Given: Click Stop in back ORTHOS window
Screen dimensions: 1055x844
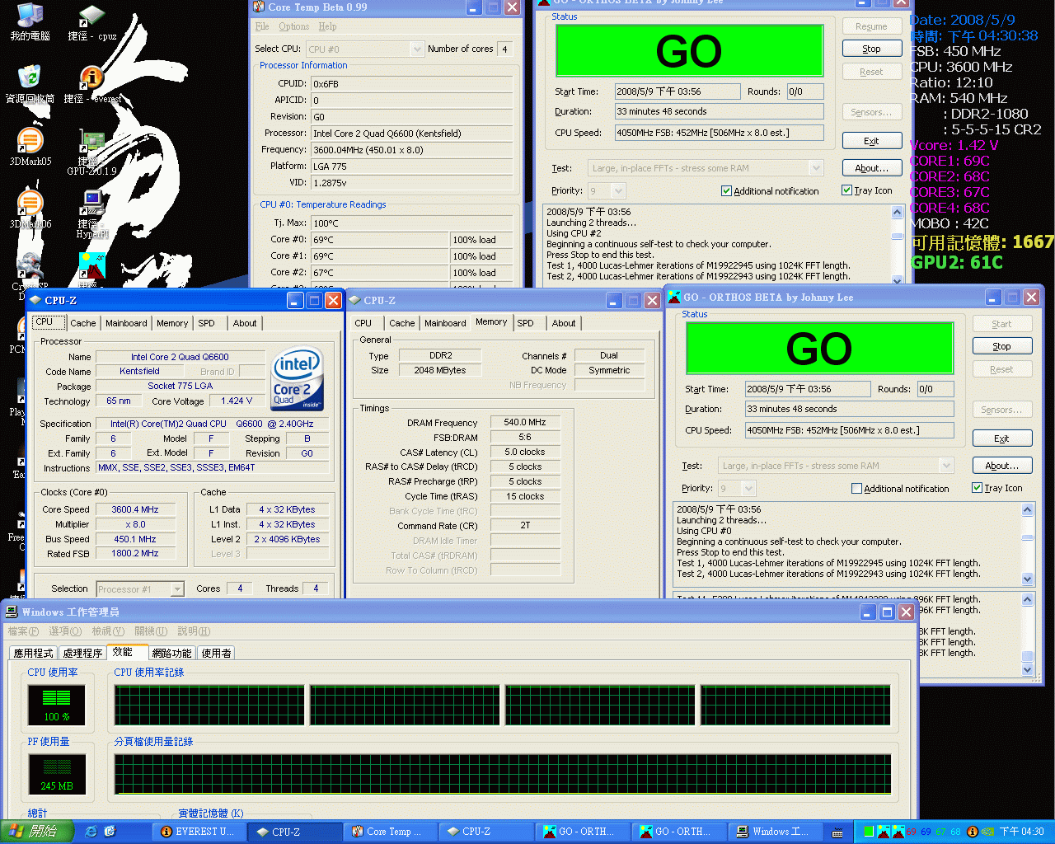Looking at the screenshot, I should (871, 49).
